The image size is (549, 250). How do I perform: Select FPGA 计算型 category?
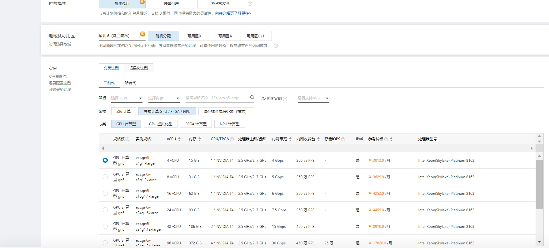[x=196, y=124]
